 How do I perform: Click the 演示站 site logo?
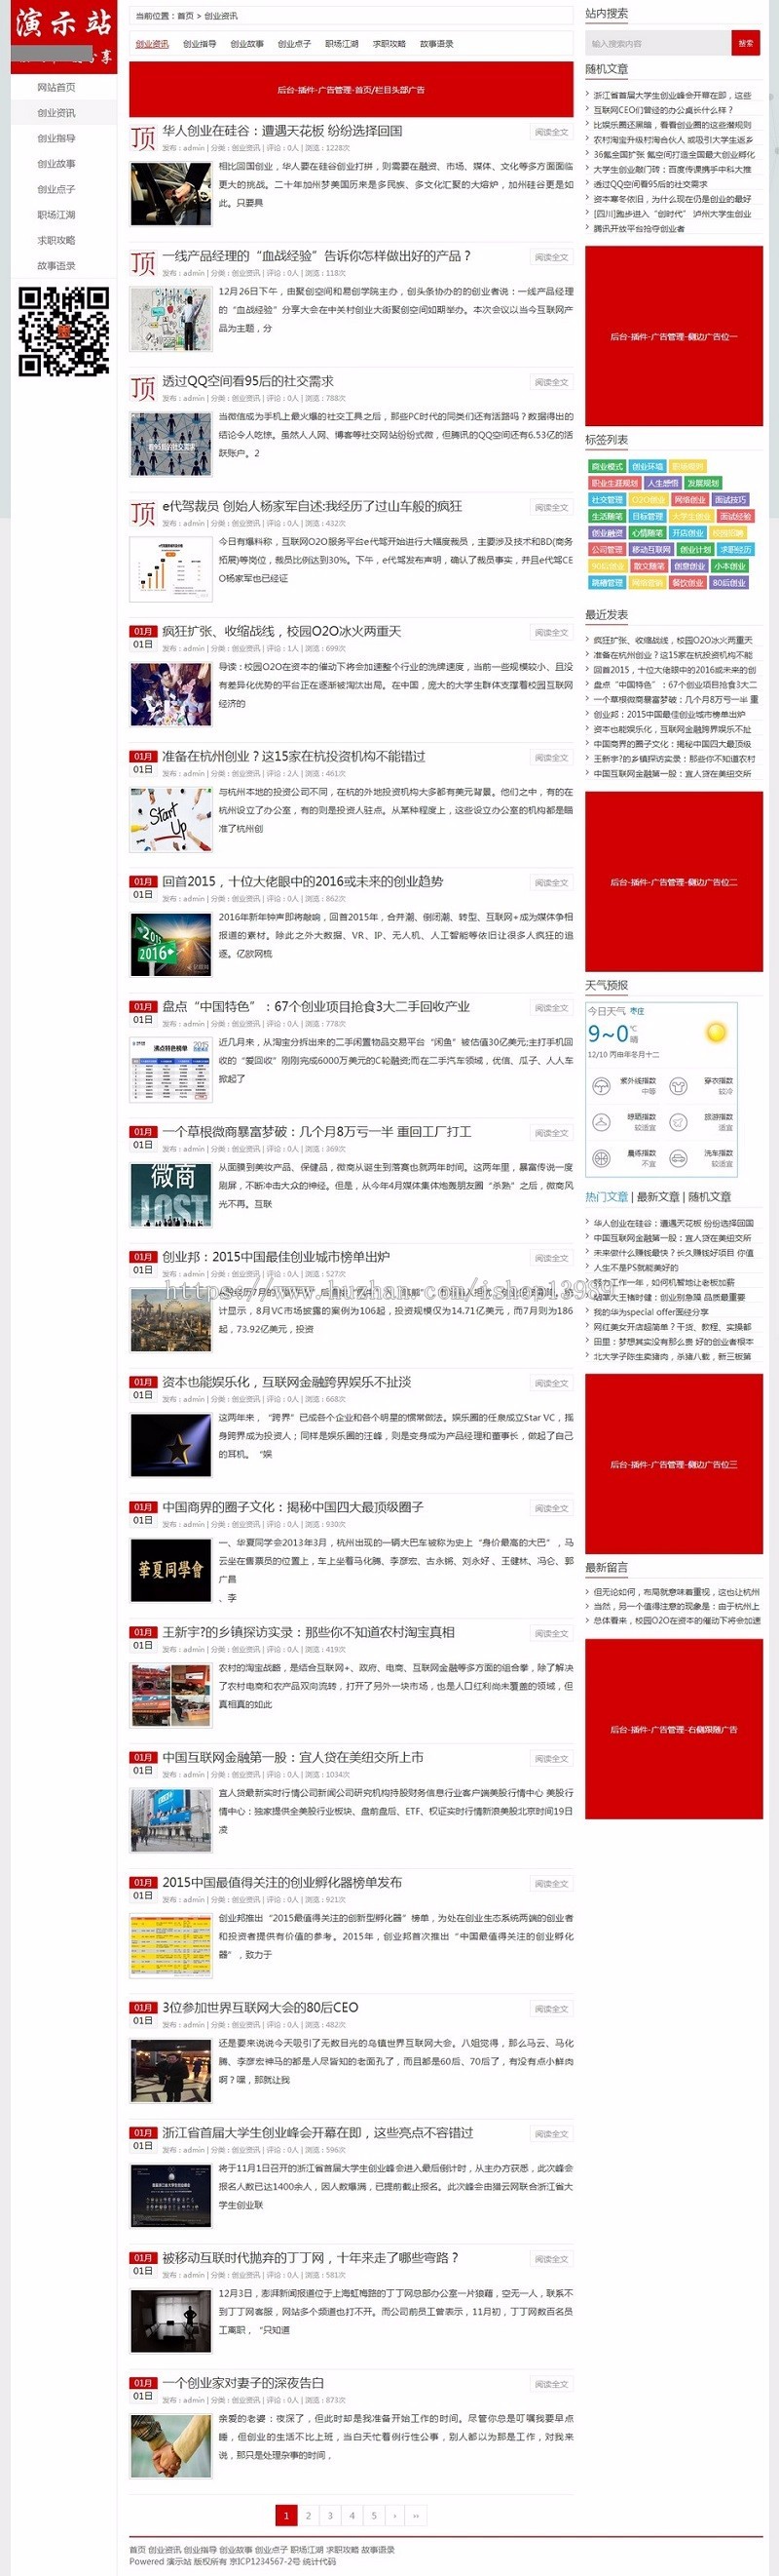pos(64,37)
